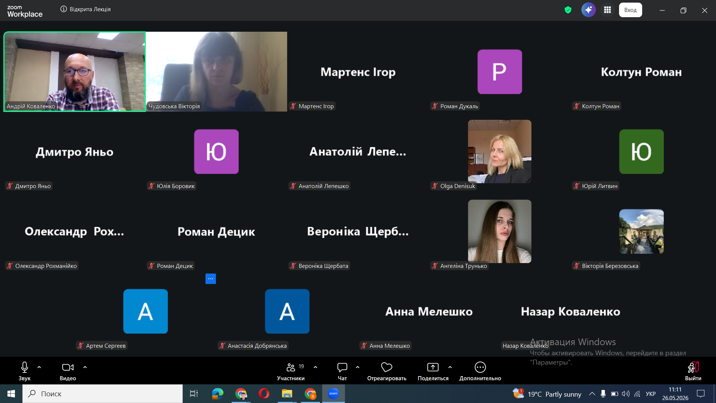
Task: Open the weather widget showing 19°C
Action: [x=547, y=394]
